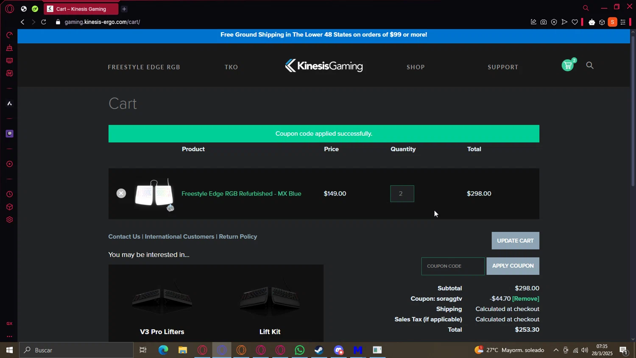Open the Opera GX main menu logo
The width and height of the screenshot is (636, 358).
click(9, 9)
